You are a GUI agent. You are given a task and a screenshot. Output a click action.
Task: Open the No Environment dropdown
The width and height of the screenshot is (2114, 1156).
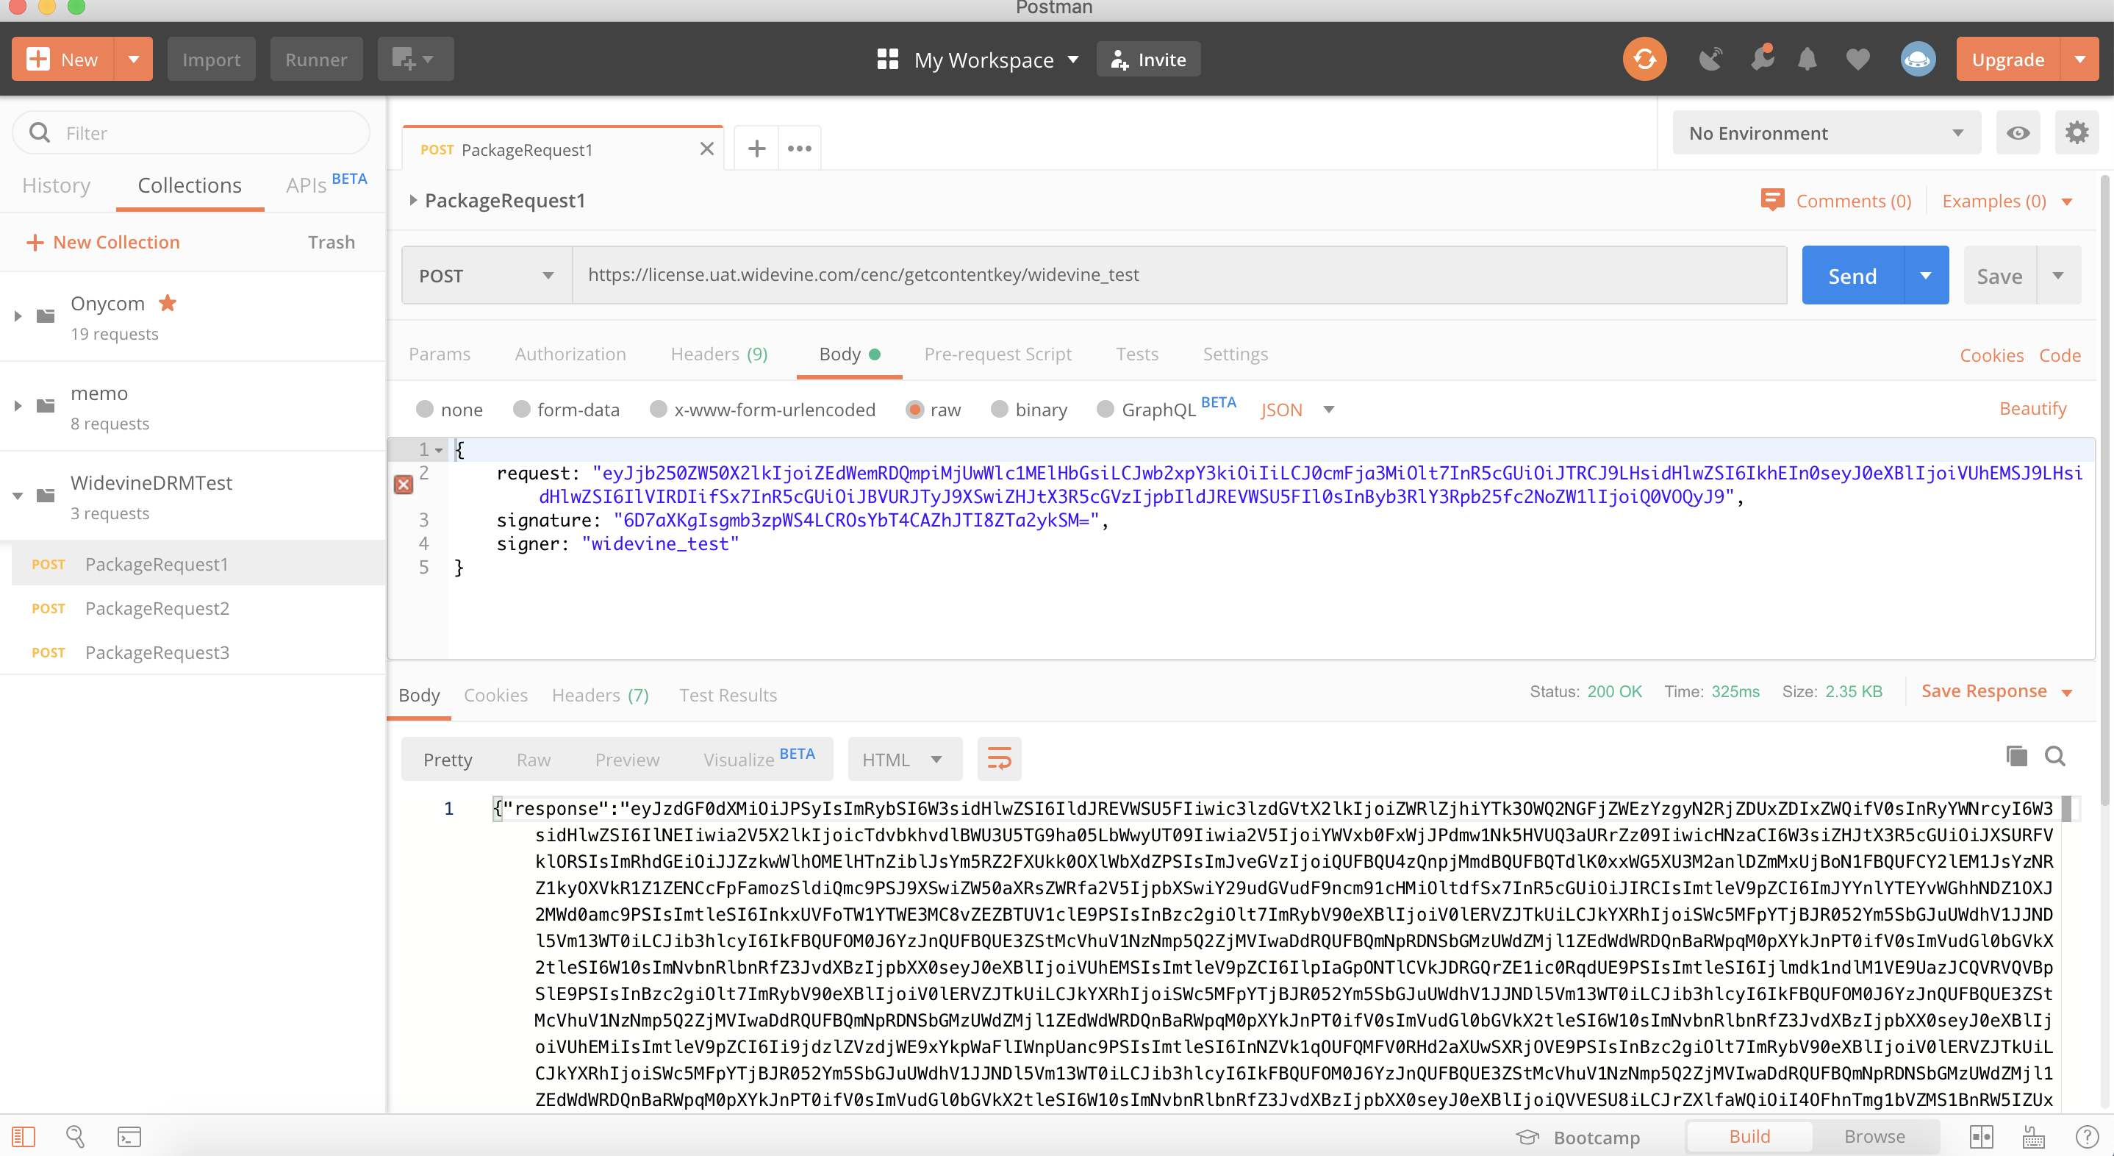point(1826,133)
